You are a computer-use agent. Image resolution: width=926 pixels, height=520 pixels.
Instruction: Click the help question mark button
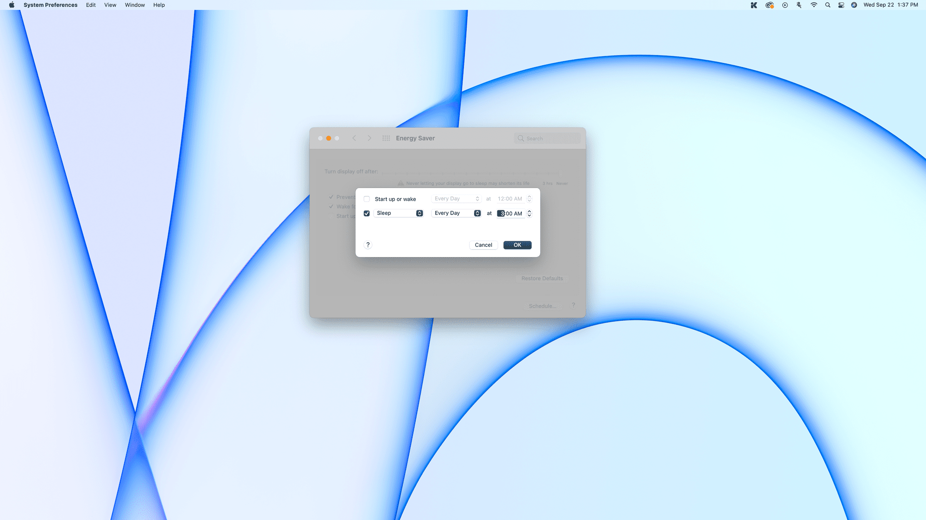coord(368,245)
